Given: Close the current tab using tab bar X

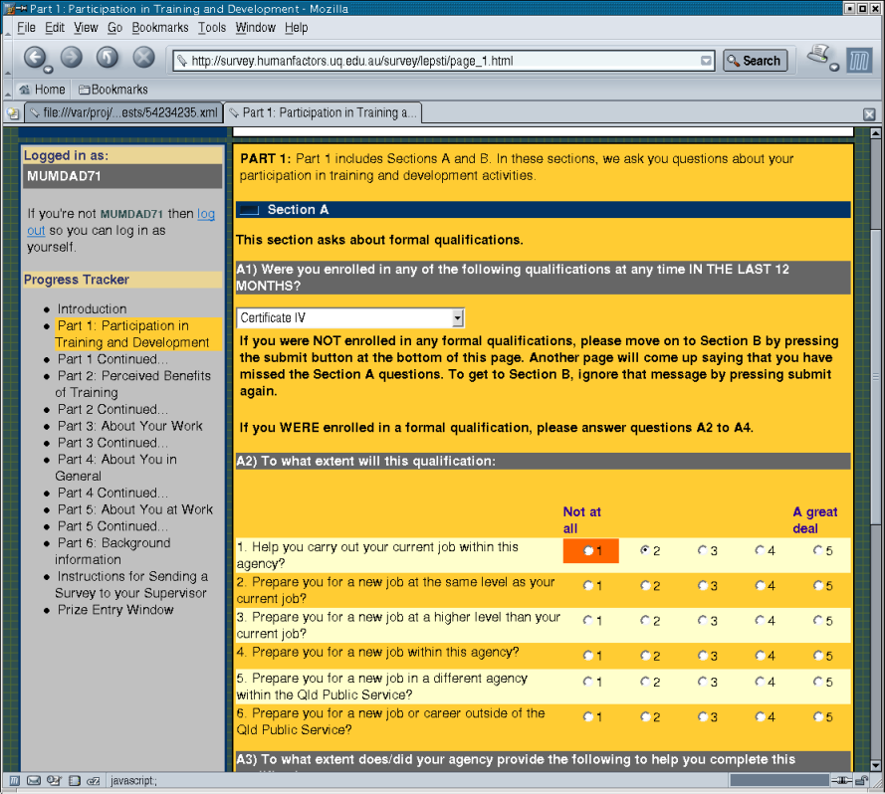Looking at the screenshot, I should pyautogui.click(x=869, y=113).
